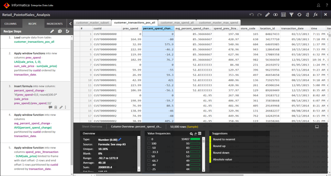Apply the Absolute value suggestion
Image resolution: width=331 pixels, height=176 pixels.
tap(222, 160)
